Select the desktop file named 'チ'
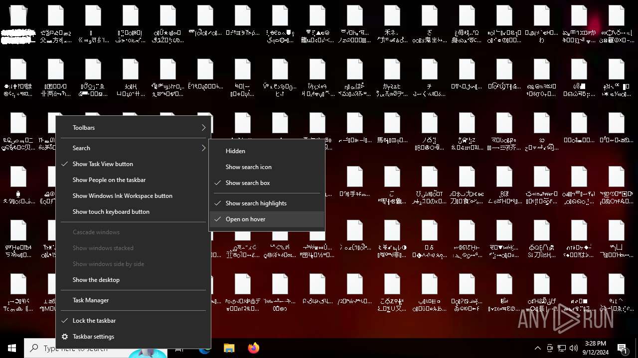Viewport: 638px width, 358px height. 430,79
